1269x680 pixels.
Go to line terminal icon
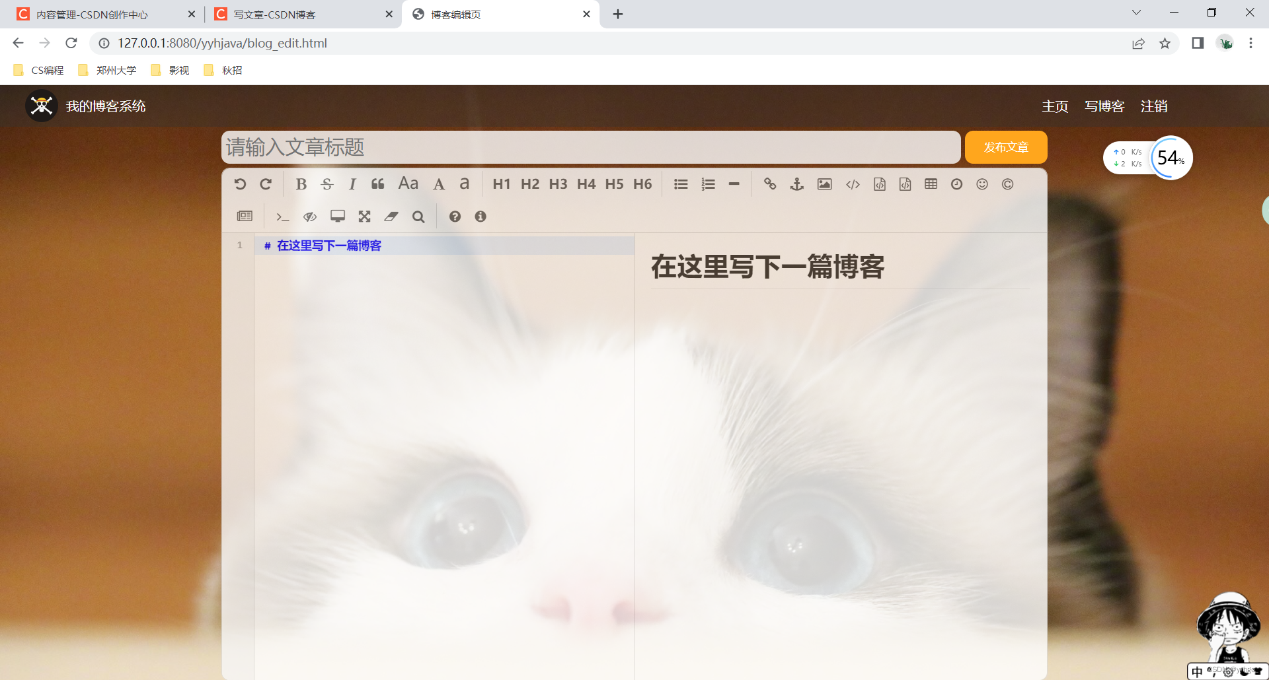(x=283, y=217)
